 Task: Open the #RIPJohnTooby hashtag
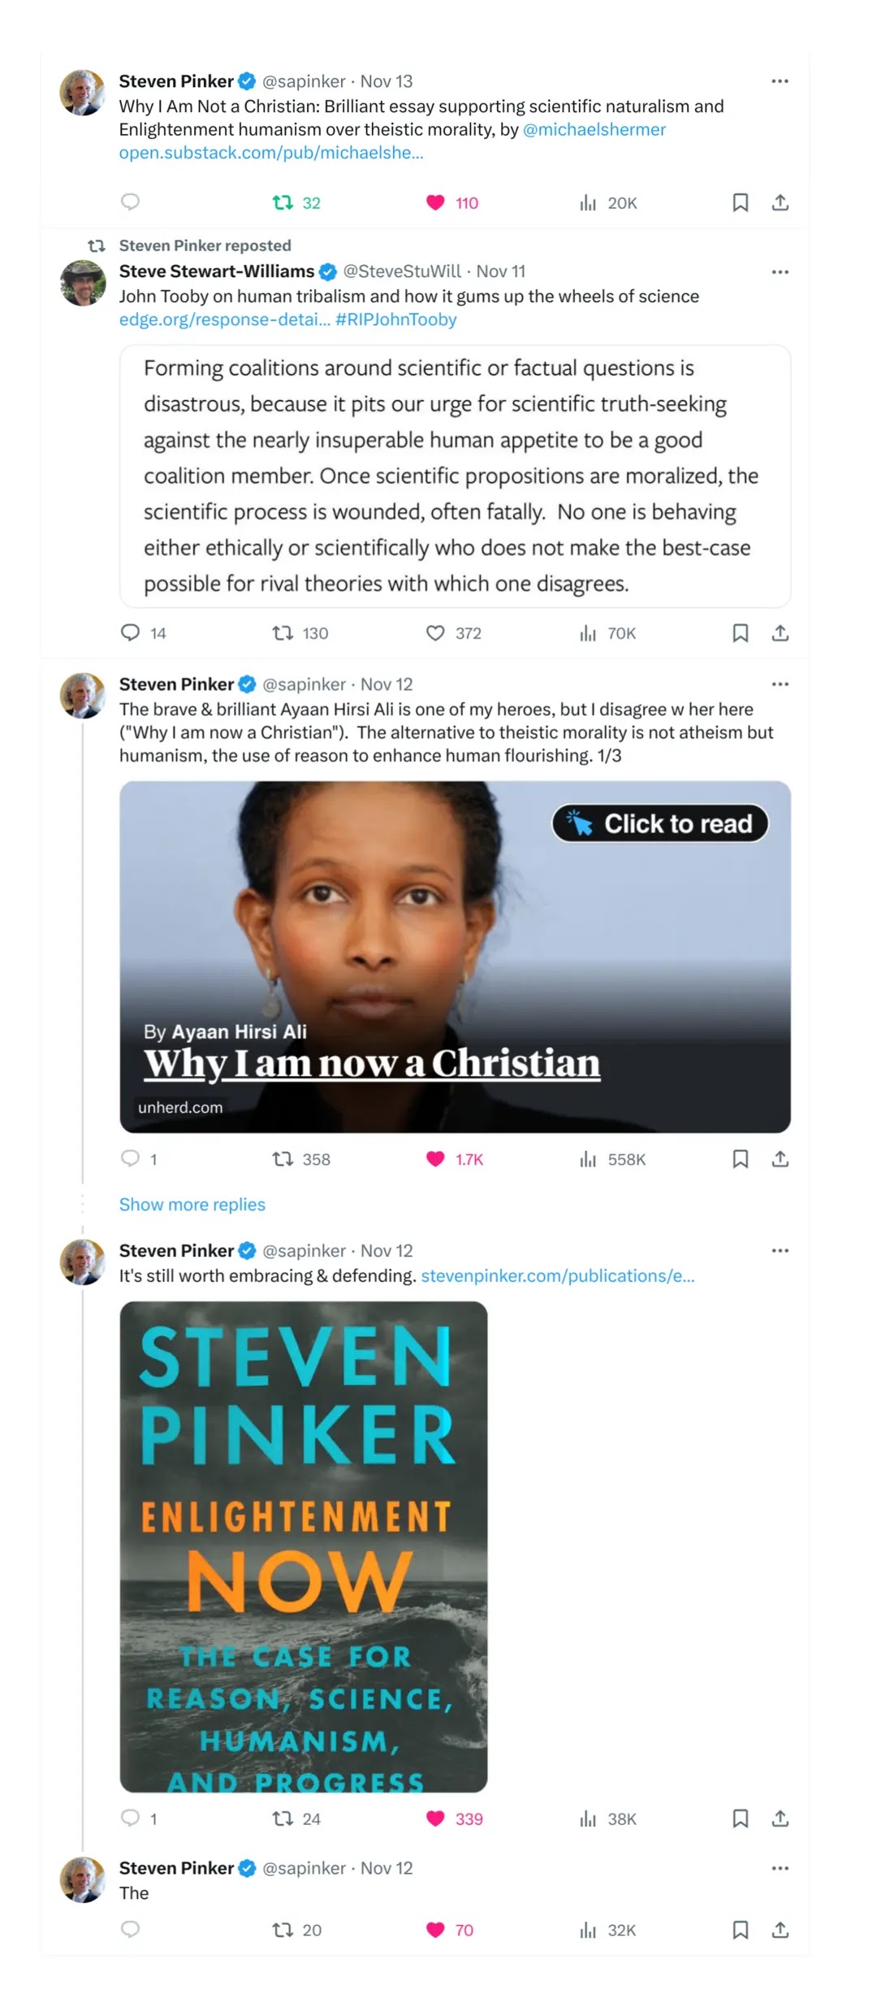click(x=396, y=319)
